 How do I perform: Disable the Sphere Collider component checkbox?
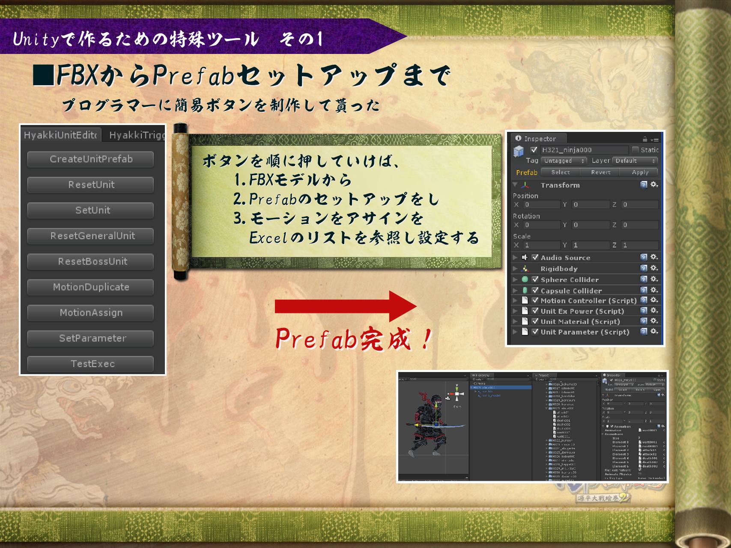535,280
